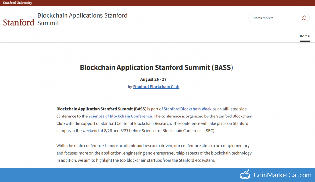
Task: Click the red Stanford wordmark logo
Action: 19,22
